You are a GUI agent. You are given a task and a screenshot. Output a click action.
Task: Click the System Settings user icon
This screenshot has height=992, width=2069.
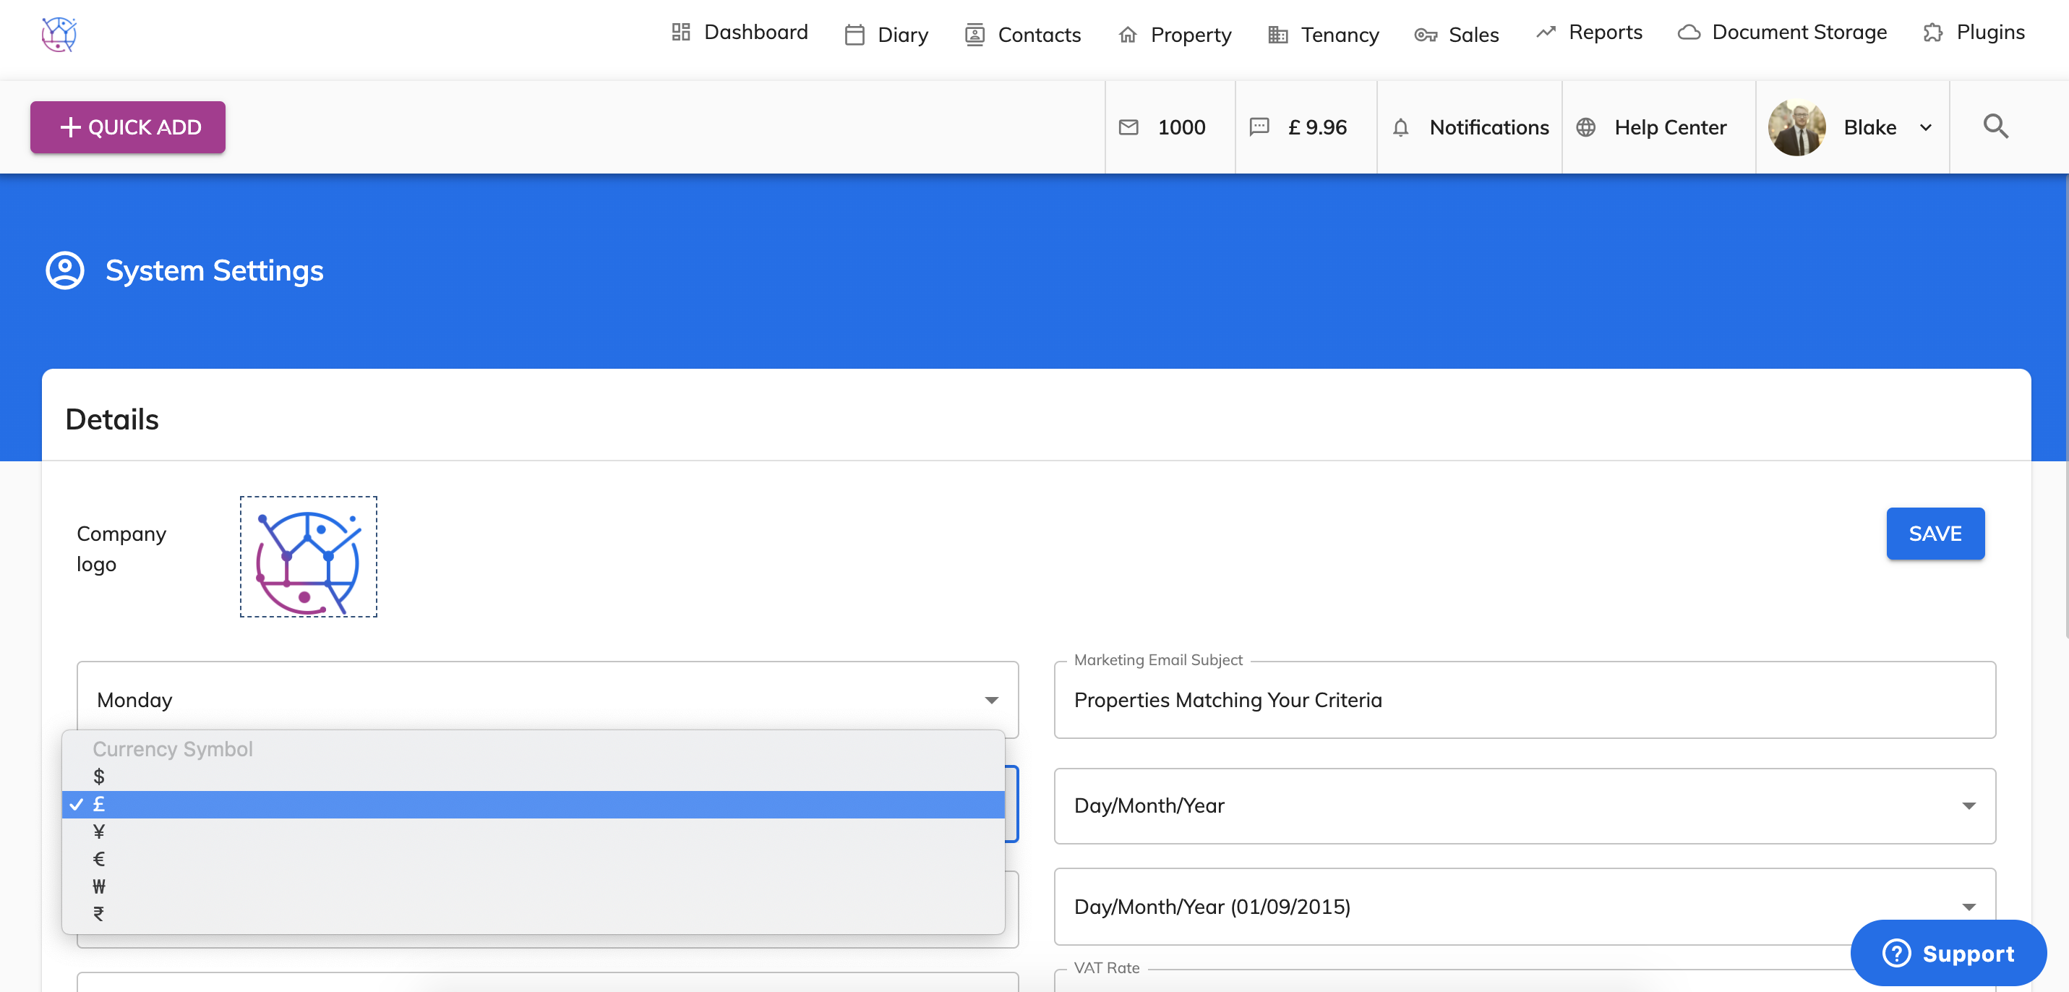click(65, 270)
